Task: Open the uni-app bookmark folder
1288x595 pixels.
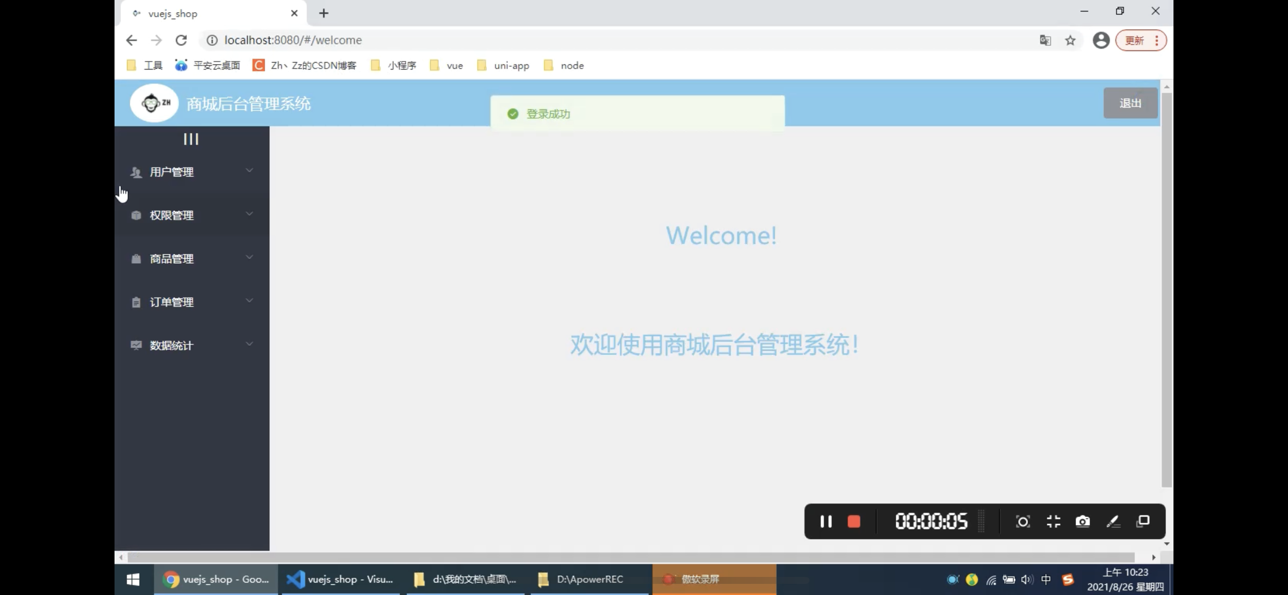Action: [503, 65]
